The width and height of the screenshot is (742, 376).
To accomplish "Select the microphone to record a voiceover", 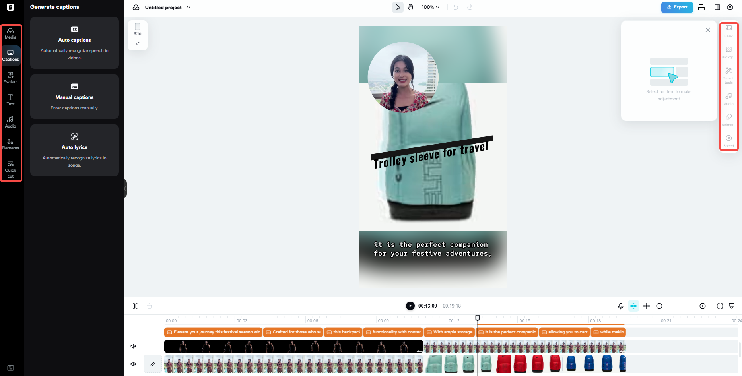I will click(620, 306).
